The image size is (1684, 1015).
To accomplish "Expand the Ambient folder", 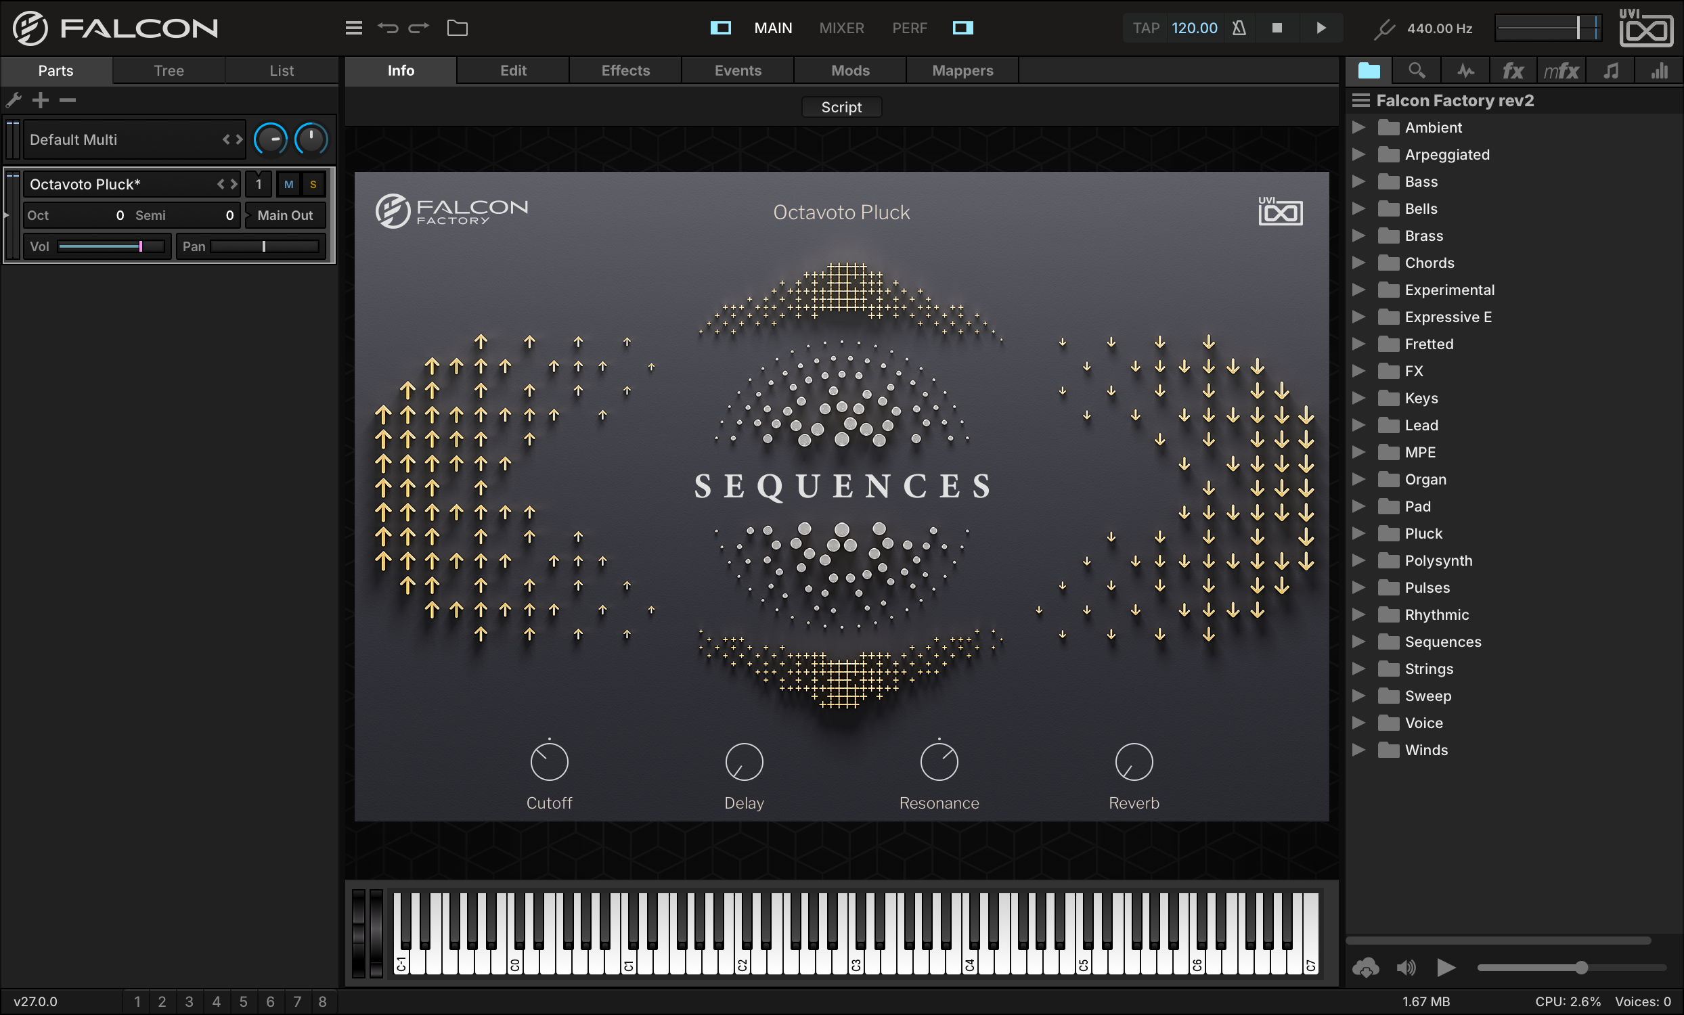I will pos(1358,128).
